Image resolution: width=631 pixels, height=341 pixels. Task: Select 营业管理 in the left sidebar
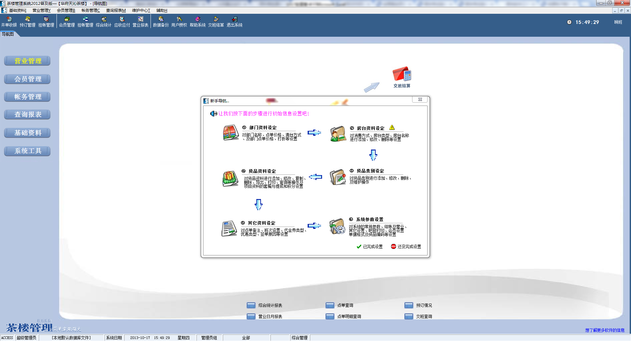click(28, 61)
